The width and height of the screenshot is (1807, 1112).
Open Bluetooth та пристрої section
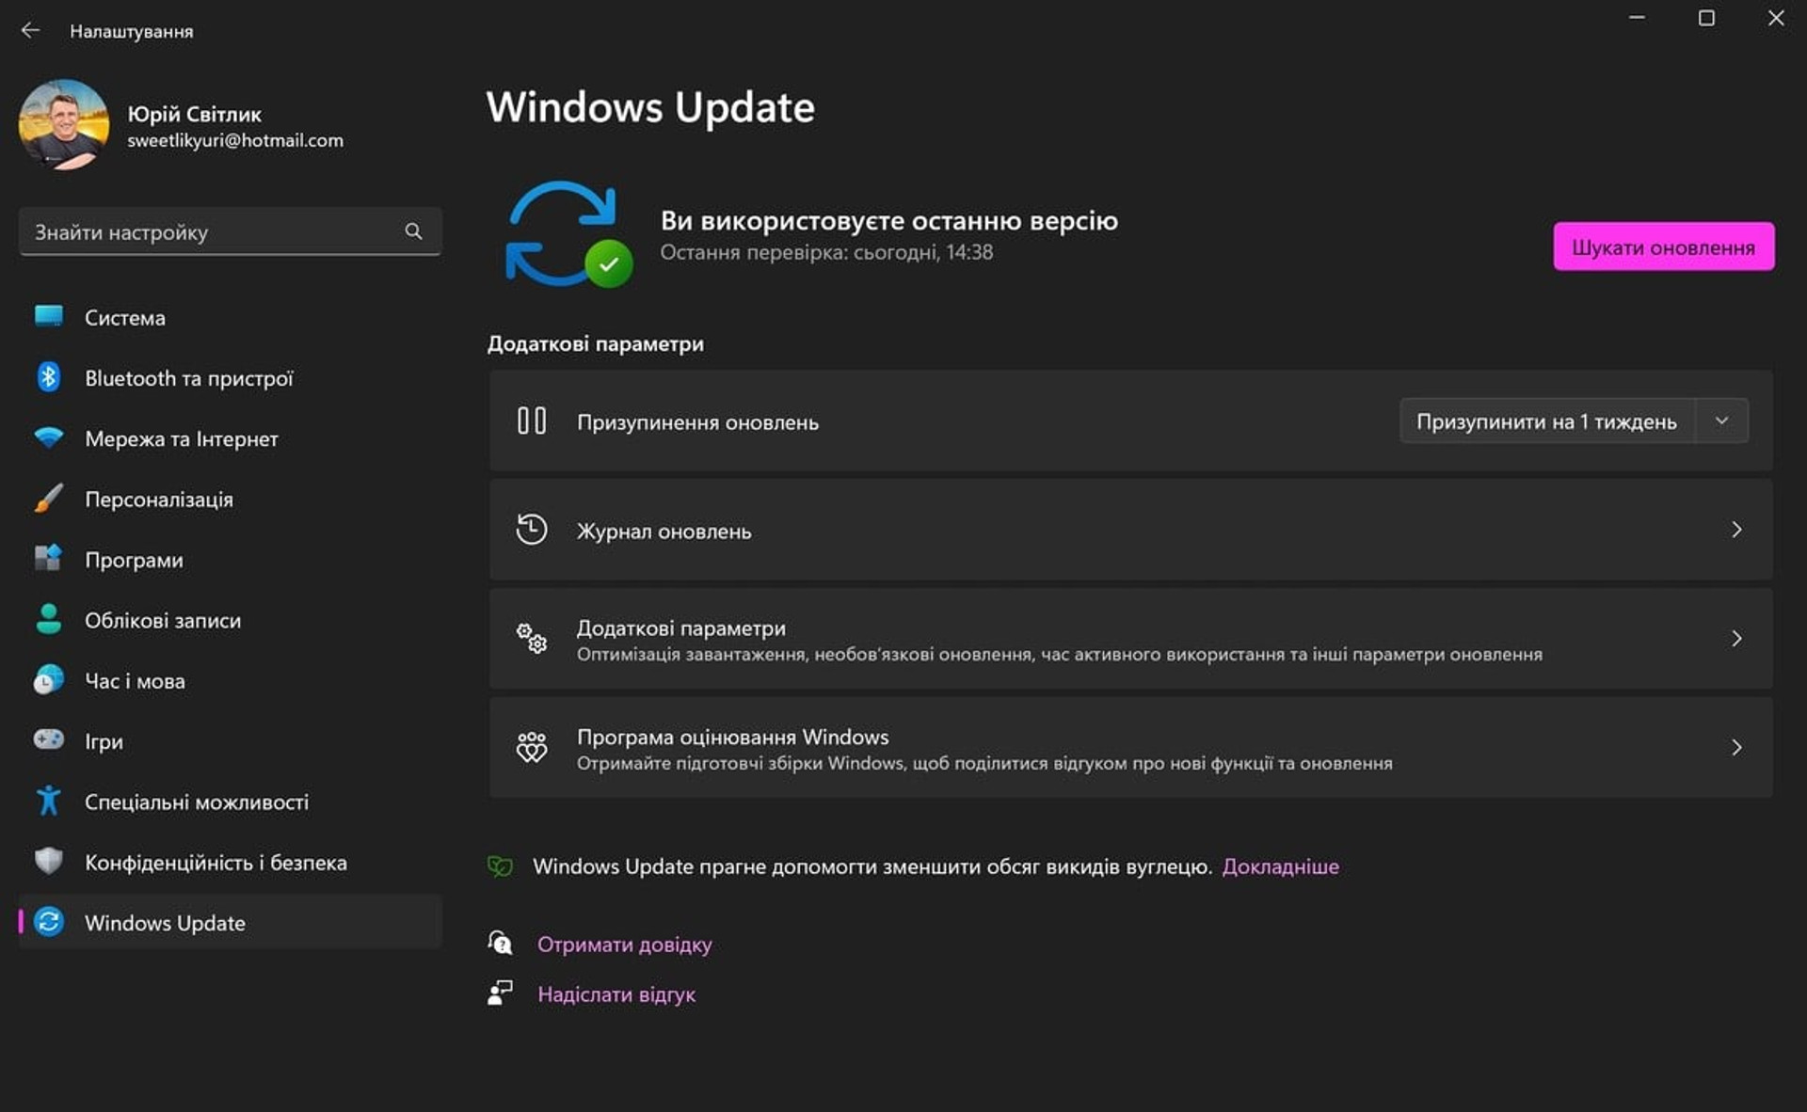(x=230, y=377)
